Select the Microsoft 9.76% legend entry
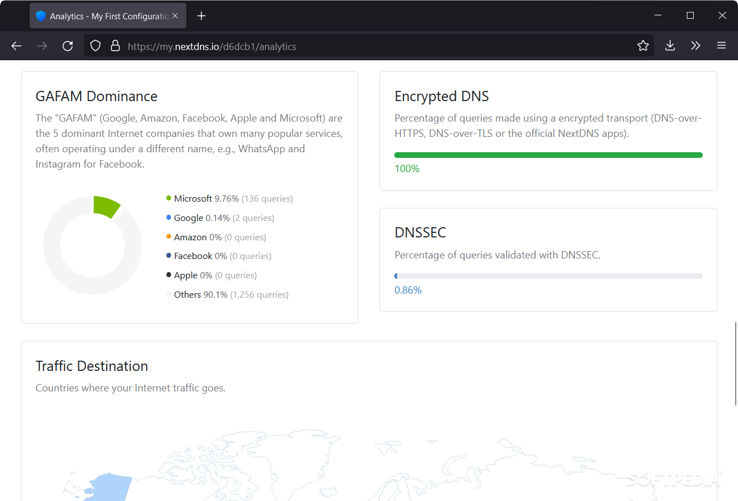The image size is (738, 501). (x=230, y=199)
